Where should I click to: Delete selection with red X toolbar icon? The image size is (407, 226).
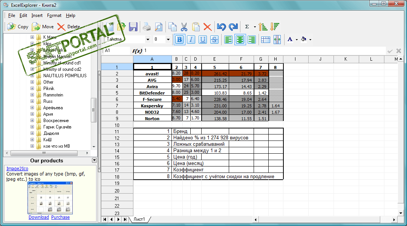tap(207, 26)
